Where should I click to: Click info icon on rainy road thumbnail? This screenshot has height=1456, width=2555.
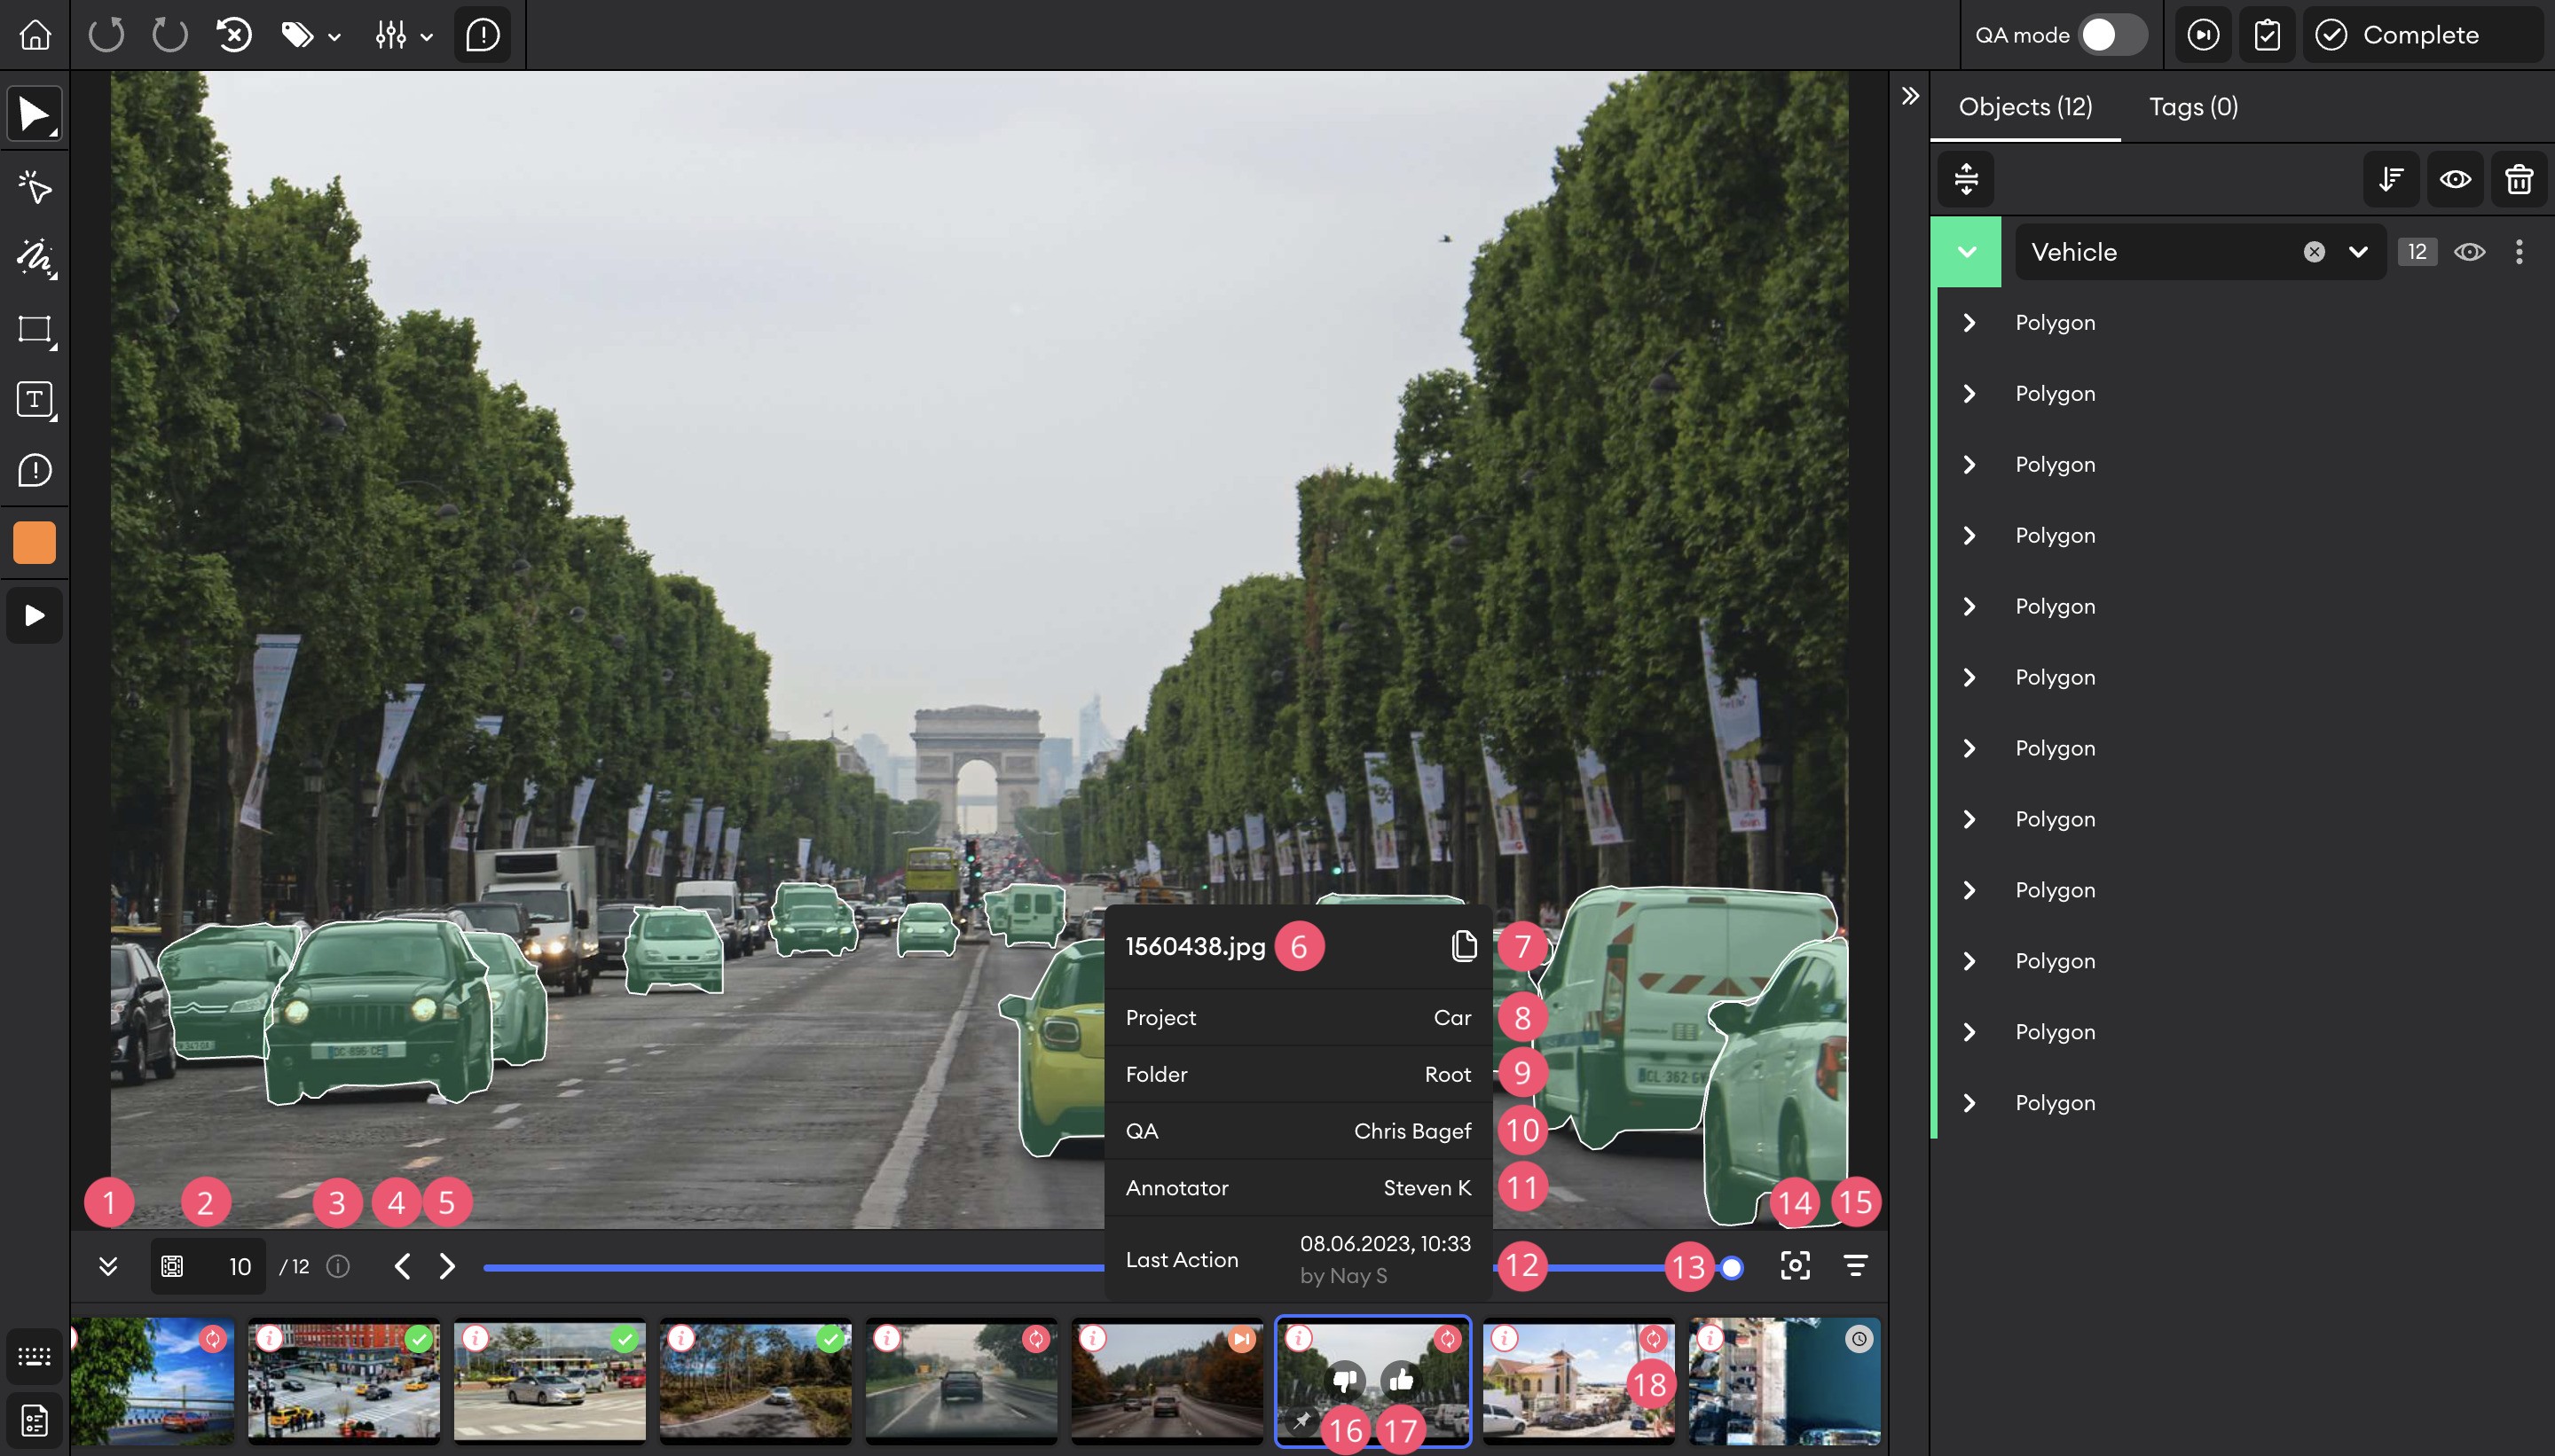click(887, 1338)
